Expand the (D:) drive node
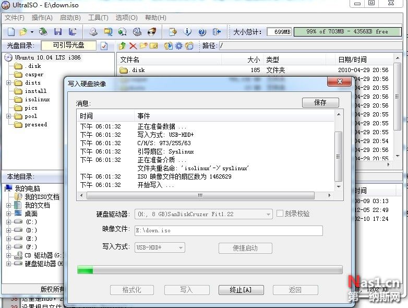 [8, 230]
